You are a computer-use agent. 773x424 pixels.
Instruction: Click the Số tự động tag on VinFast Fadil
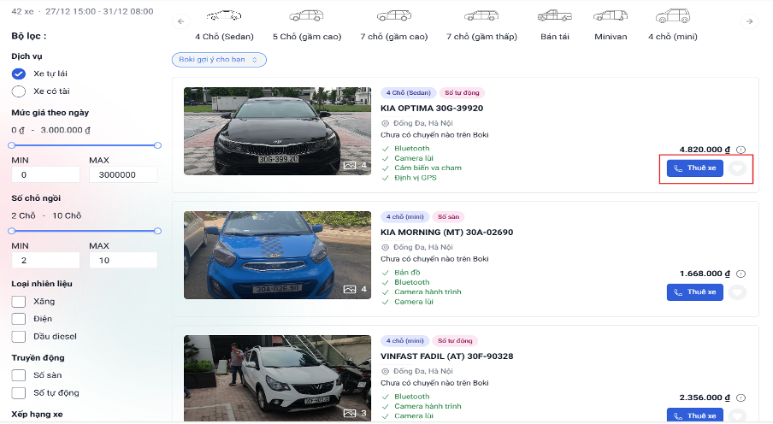point(455,341)
